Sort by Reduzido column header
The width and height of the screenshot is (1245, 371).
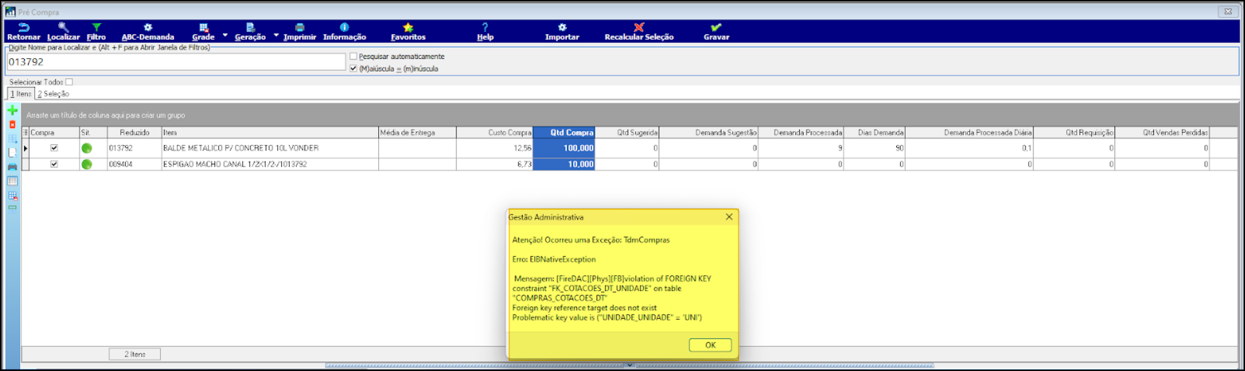tap(134, 132)
